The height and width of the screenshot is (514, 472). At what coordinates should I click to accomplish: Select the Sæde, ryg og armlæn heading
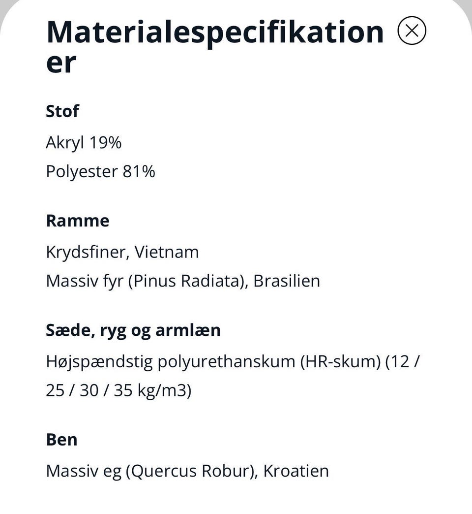133,330
